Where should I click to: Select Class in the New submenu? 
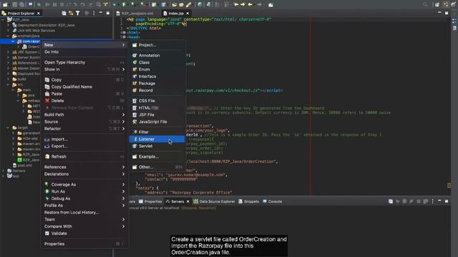[x=157, y=62]
